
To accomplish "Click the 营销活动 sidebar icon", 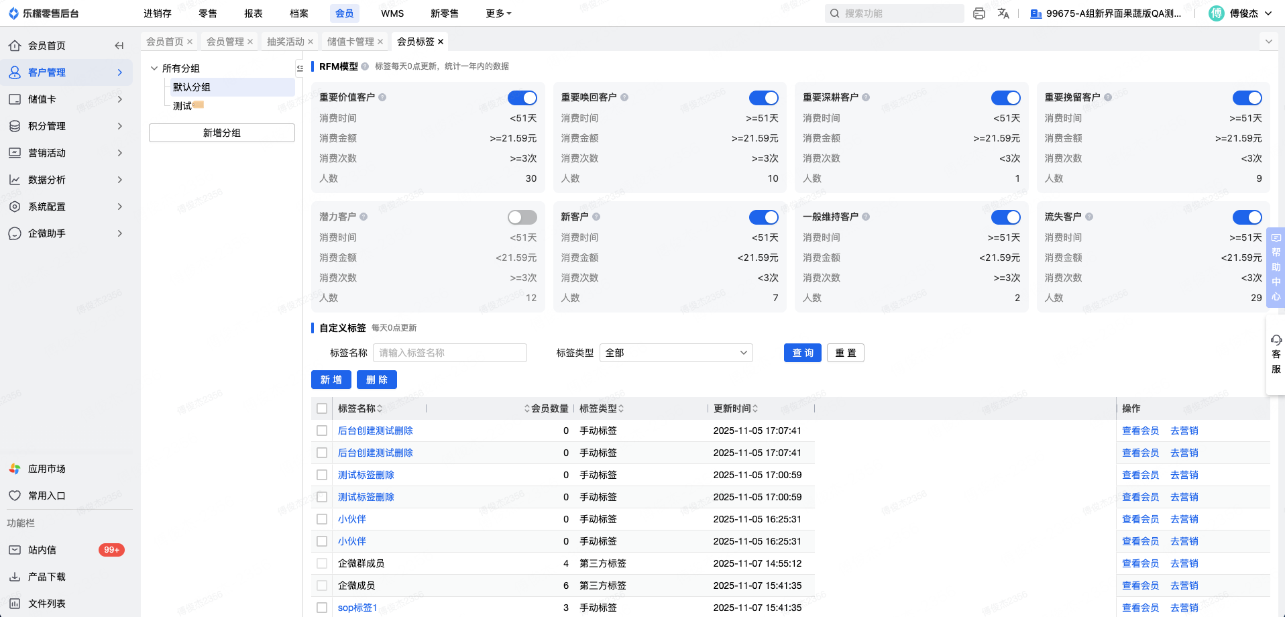I will (15, 153).
